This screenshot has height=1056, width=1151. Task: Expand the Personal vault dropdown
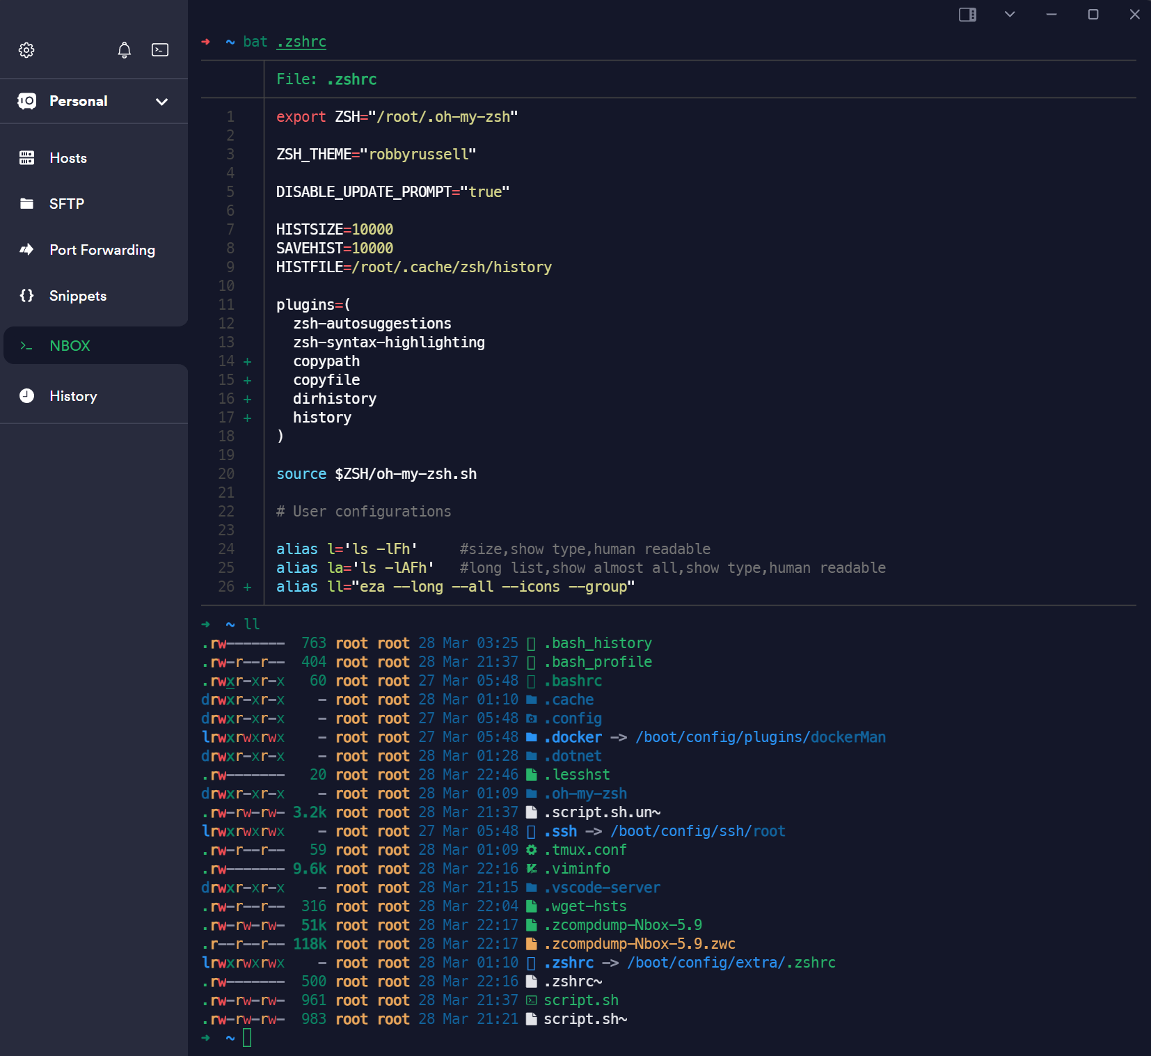[161, 102]
